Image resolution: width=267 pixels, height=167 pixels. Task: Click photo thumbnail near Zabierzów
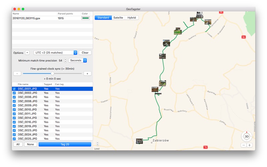tap(139, 141)
